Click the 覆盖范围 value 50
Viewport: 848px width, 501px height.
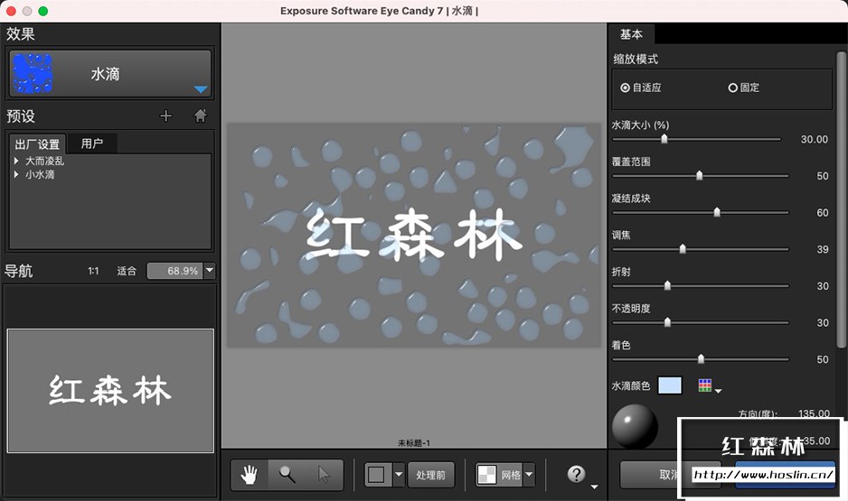(822, 176)
